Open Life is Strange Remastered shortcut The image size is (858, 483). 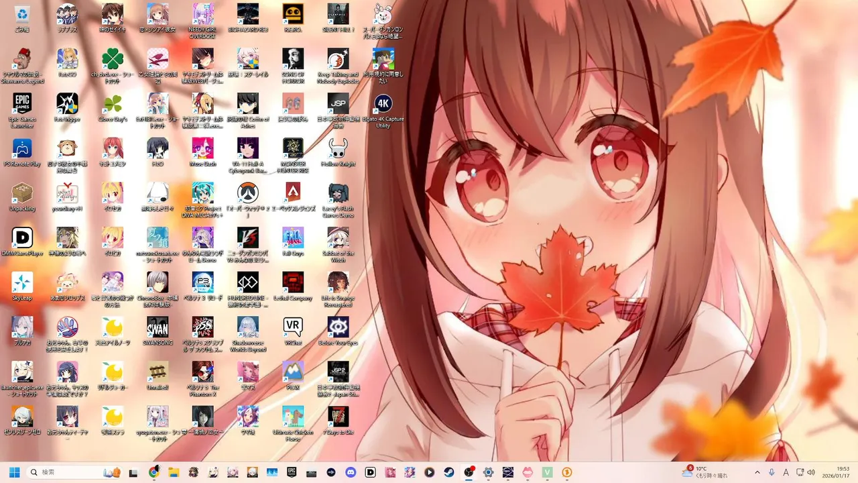tap(338, 290)
